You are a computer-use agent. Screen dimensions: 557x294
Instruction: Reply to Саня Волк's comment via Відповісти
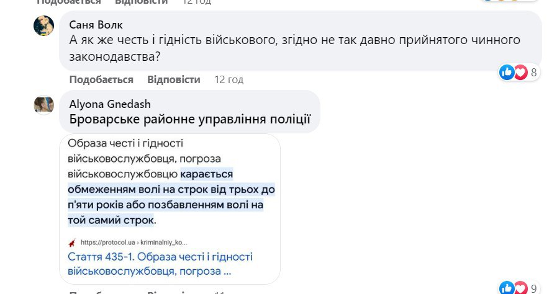[x=174, y=79]
